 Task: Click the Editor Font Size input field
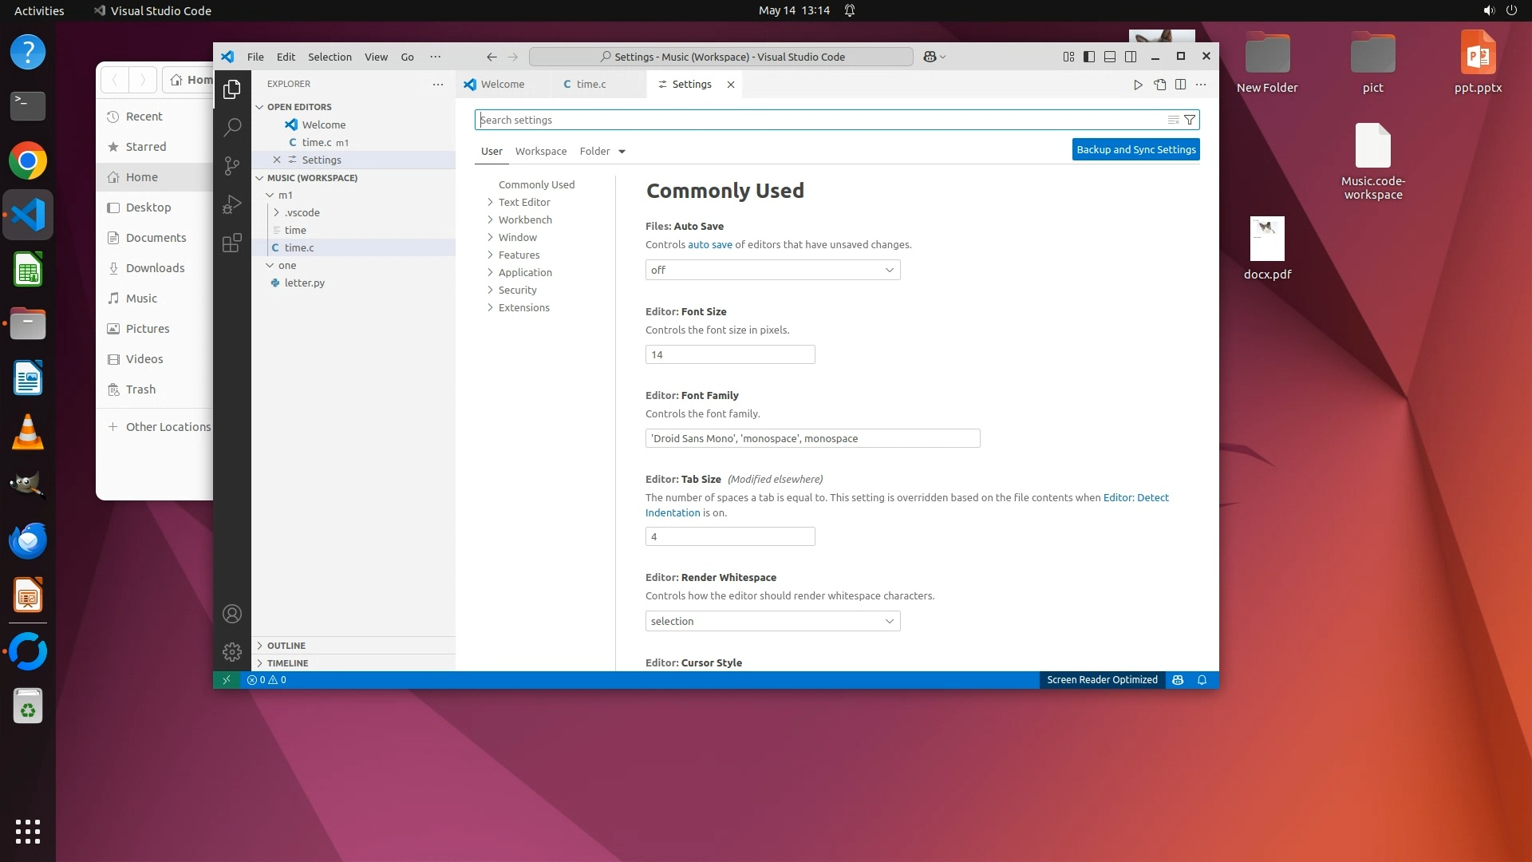click(729, 354)
